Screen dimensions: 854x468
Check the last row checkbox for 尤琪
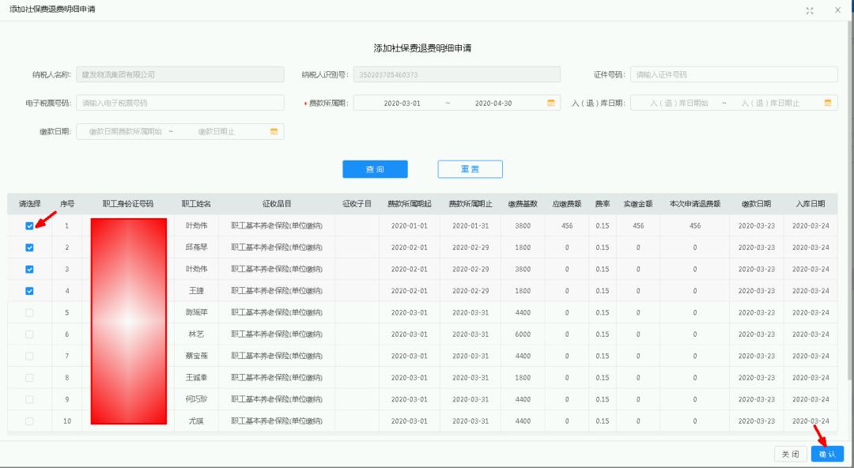[x=28, y=421]
